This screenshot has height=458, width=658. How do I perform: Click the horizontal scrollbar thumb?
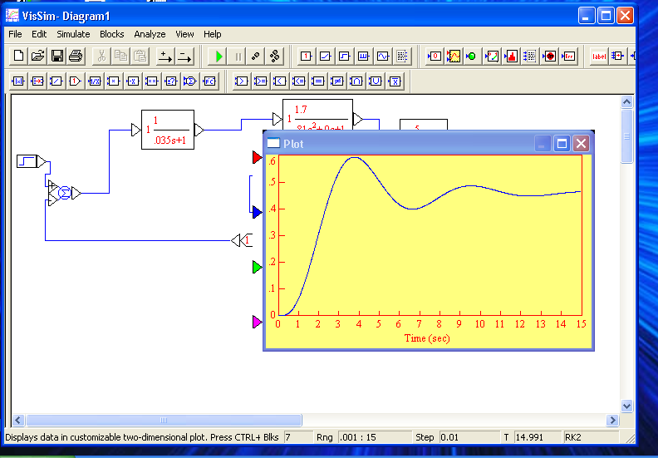pos(164,421)
